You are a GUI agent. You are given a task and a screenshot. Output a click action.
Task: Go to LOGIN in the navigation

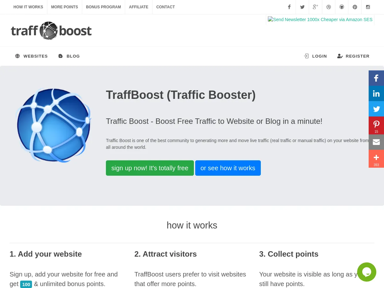click(x=316, y=56)
